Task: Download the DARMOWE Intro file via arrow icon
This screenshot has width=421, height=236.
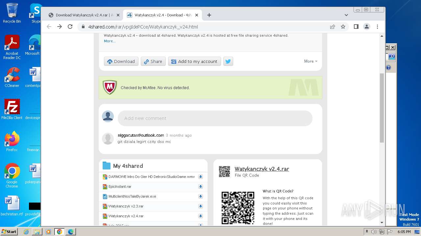Action: 200,177
